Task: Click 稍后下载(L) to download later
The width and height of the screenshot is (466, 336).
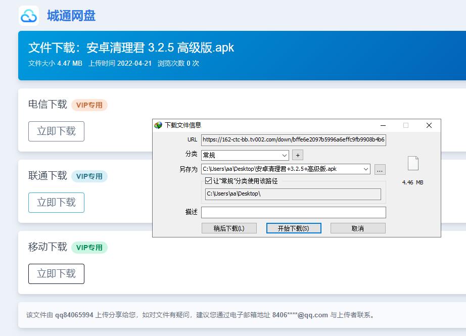Action: click(x=230, y=228)
